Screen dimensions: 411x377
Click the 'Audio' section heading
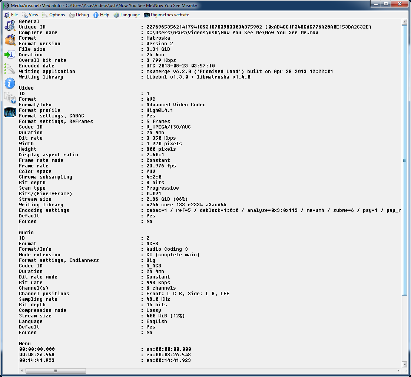point(26,232)
